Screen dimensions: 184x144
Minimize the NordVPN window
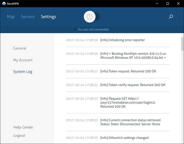(157, 4)
